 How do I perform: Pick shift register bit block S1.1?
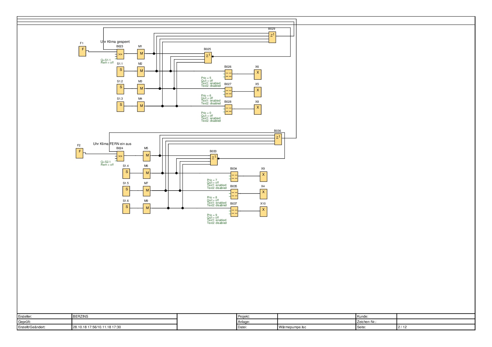click(120, 72)
